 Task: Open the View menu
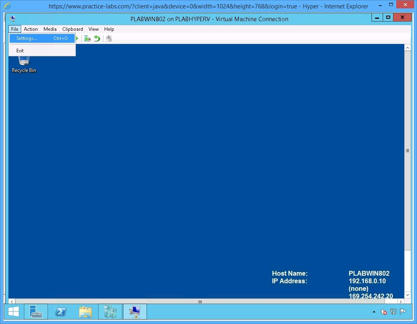pyautogui.click(x=93, y=29)
